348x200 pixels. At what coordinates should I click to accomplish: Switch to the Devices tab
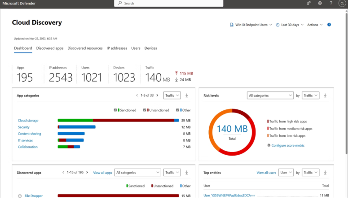[x=151, y=48]
